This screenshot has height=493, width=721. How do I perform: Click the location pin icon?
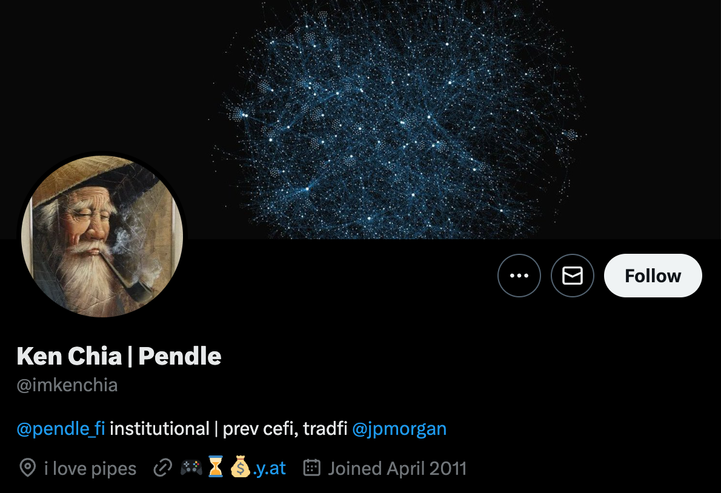point(28,468)
